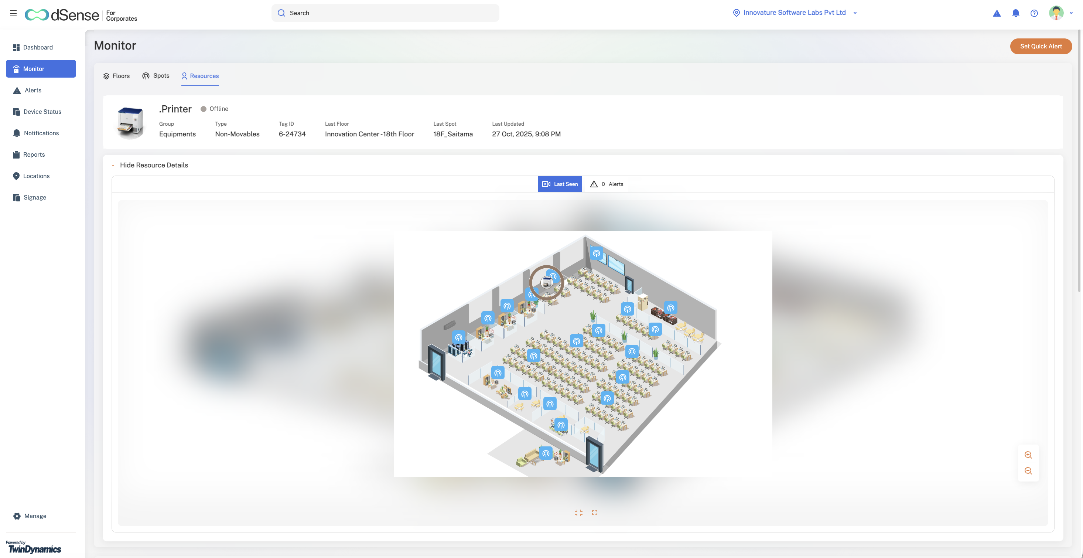Open the help question mark icon

1034,13
